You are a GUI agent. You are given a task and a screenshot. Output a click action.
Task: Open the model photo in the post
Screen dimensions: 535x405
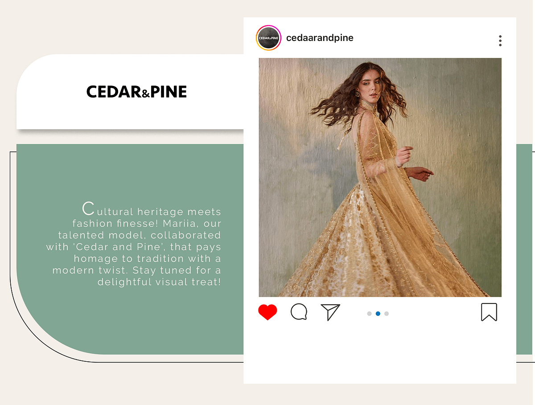tap(380, 177)
